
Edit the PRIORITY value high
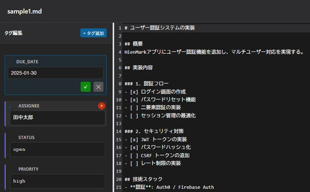[x=58, y=181]
